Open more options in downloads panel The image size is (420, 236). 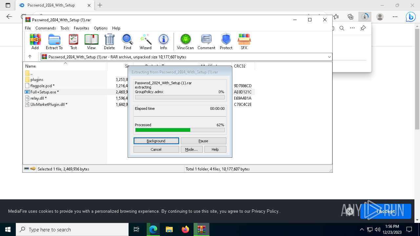[352, 28]
